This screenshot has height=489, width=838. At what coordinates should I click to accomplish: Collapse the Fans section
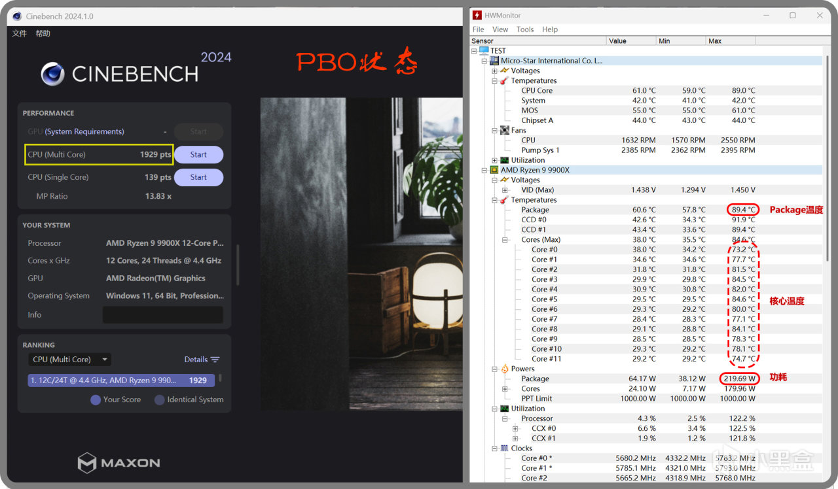[495, 130]
